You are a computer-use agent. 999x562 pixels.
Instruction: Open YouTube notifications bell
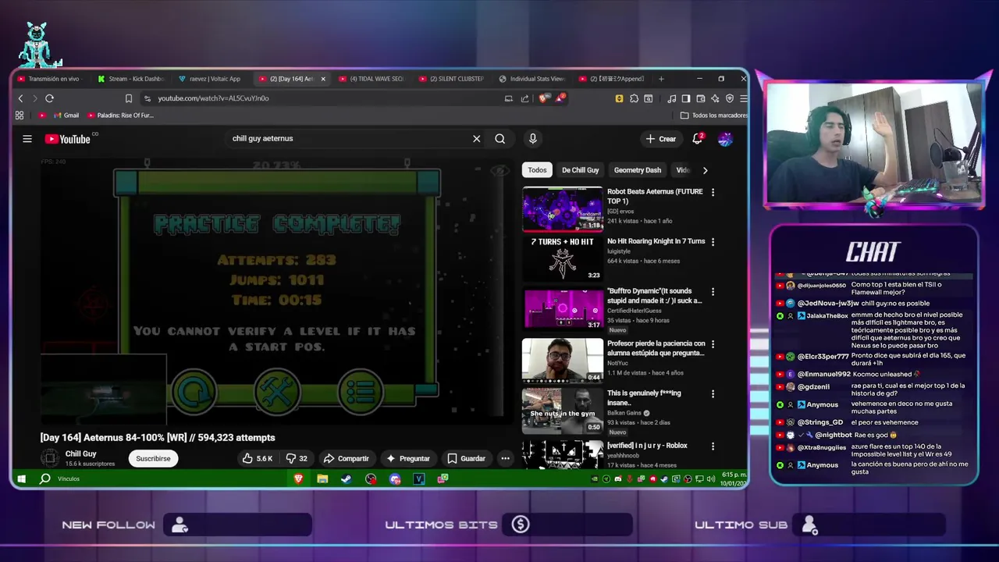coord(697,139)
